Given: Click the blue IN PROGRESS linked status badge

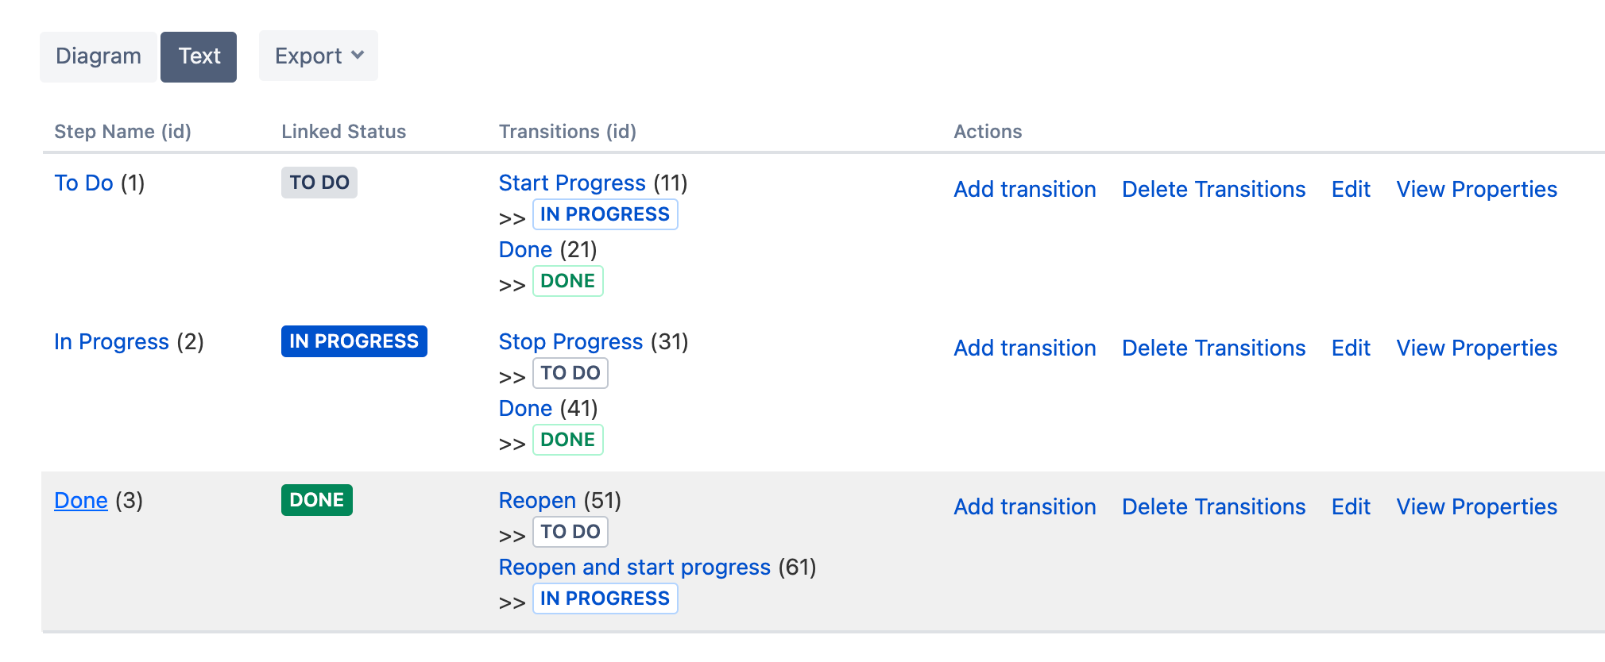Looking at the screenshot, I should [354, 342].
